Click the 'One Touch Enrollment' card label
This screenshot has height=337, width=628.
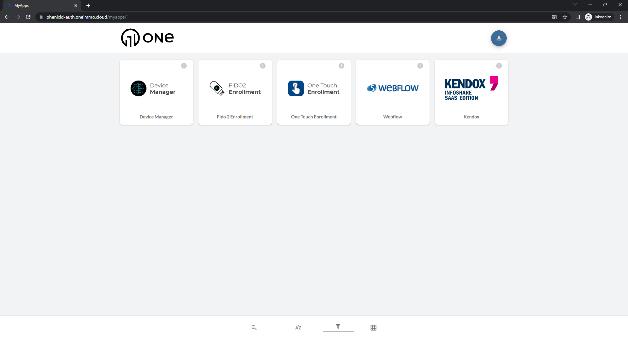pos(314,117)
